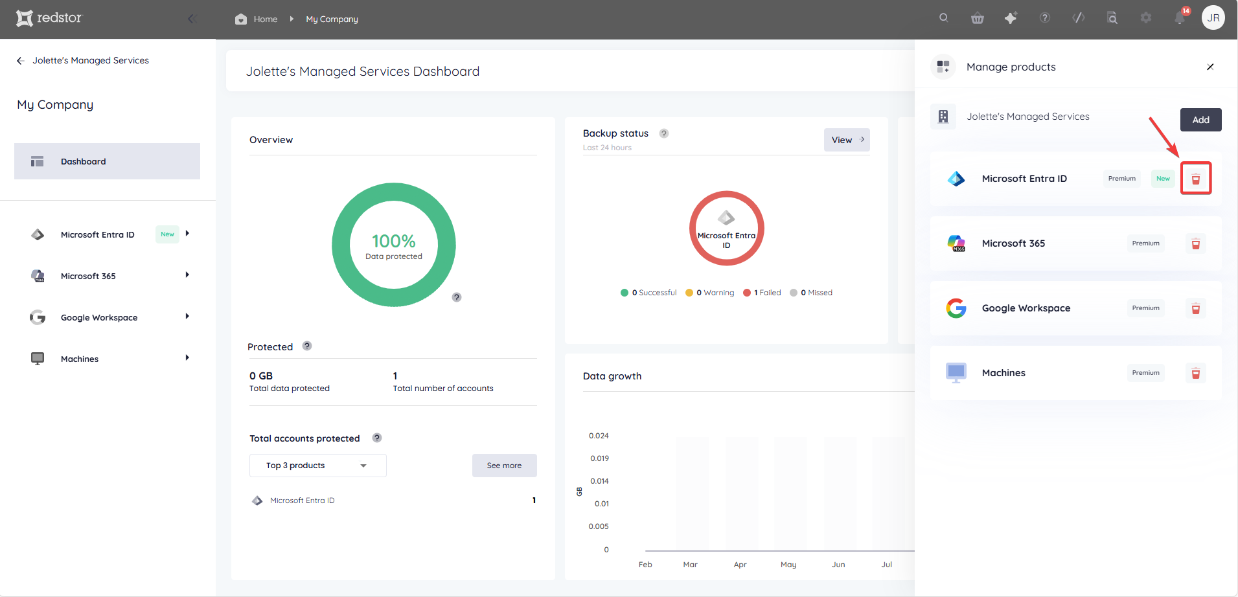
Task: Go to Home breadcrumb link
Action: tap(266, 19)
